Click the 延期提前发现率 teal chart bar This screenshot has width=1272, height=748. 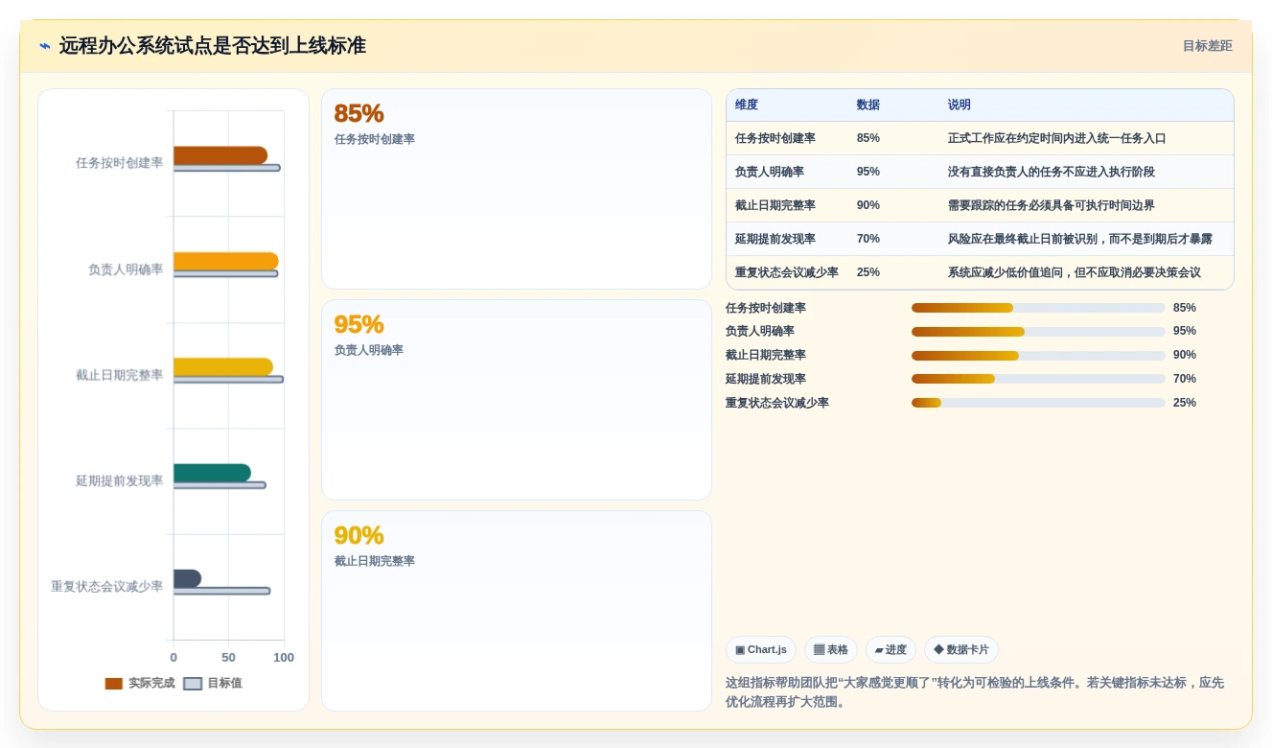[x=212, y=473]
